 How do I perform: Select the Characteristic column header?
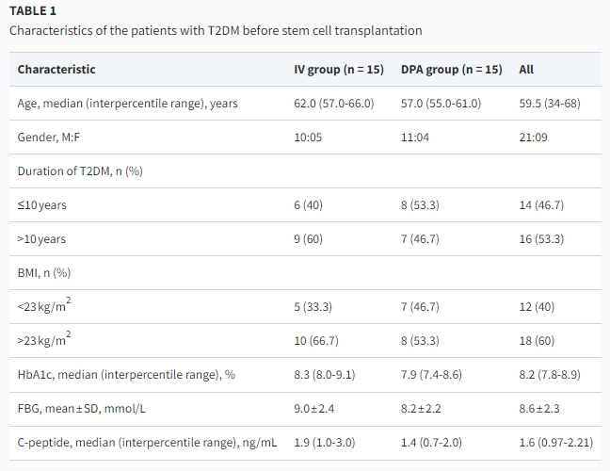56,69
